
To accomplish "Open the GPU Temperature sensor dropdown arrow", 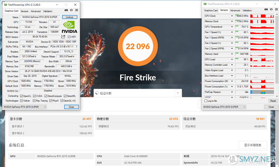I will (232, 27).
